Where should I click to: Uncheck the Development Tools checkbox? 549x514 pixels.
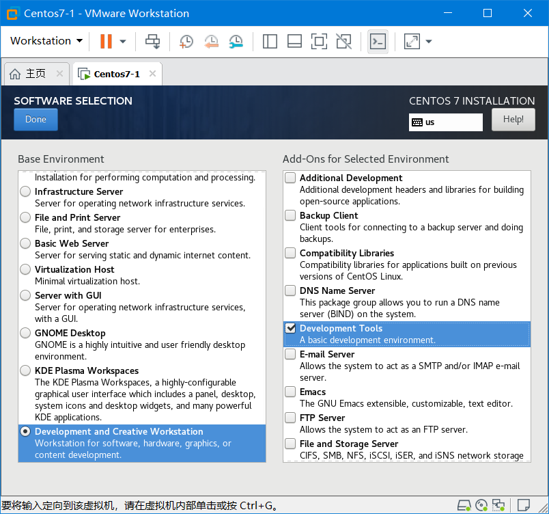290,328
